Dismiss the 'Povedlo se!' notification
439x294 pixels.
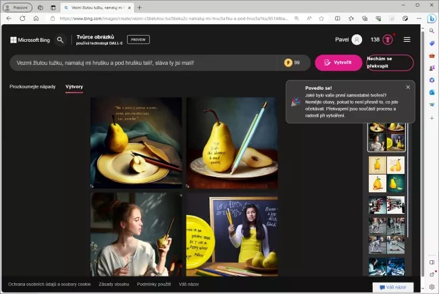click(x=408, y=87)
